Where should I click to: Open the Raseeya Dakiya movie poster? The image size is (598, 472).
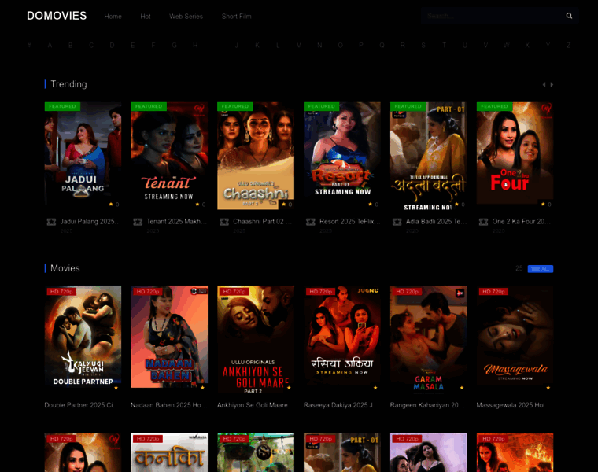pyautogui.click(x=342, y=339)
